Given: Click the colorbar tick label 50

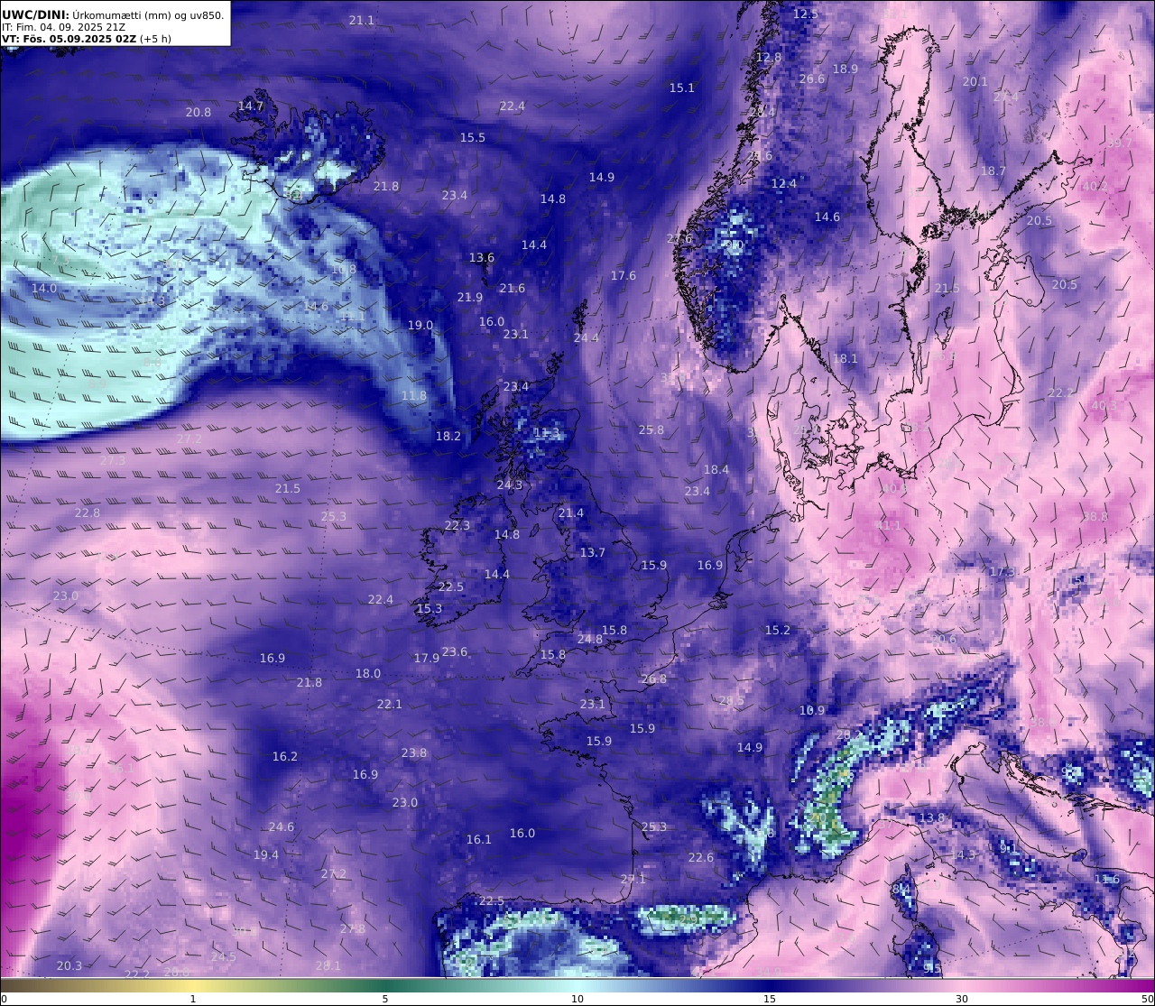Looking at the screenshot, I should pos(1147,999).
